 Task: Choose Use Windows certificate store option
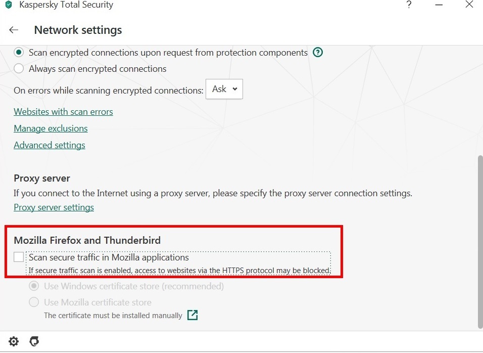pyautogui.click(x=34, y=286)
